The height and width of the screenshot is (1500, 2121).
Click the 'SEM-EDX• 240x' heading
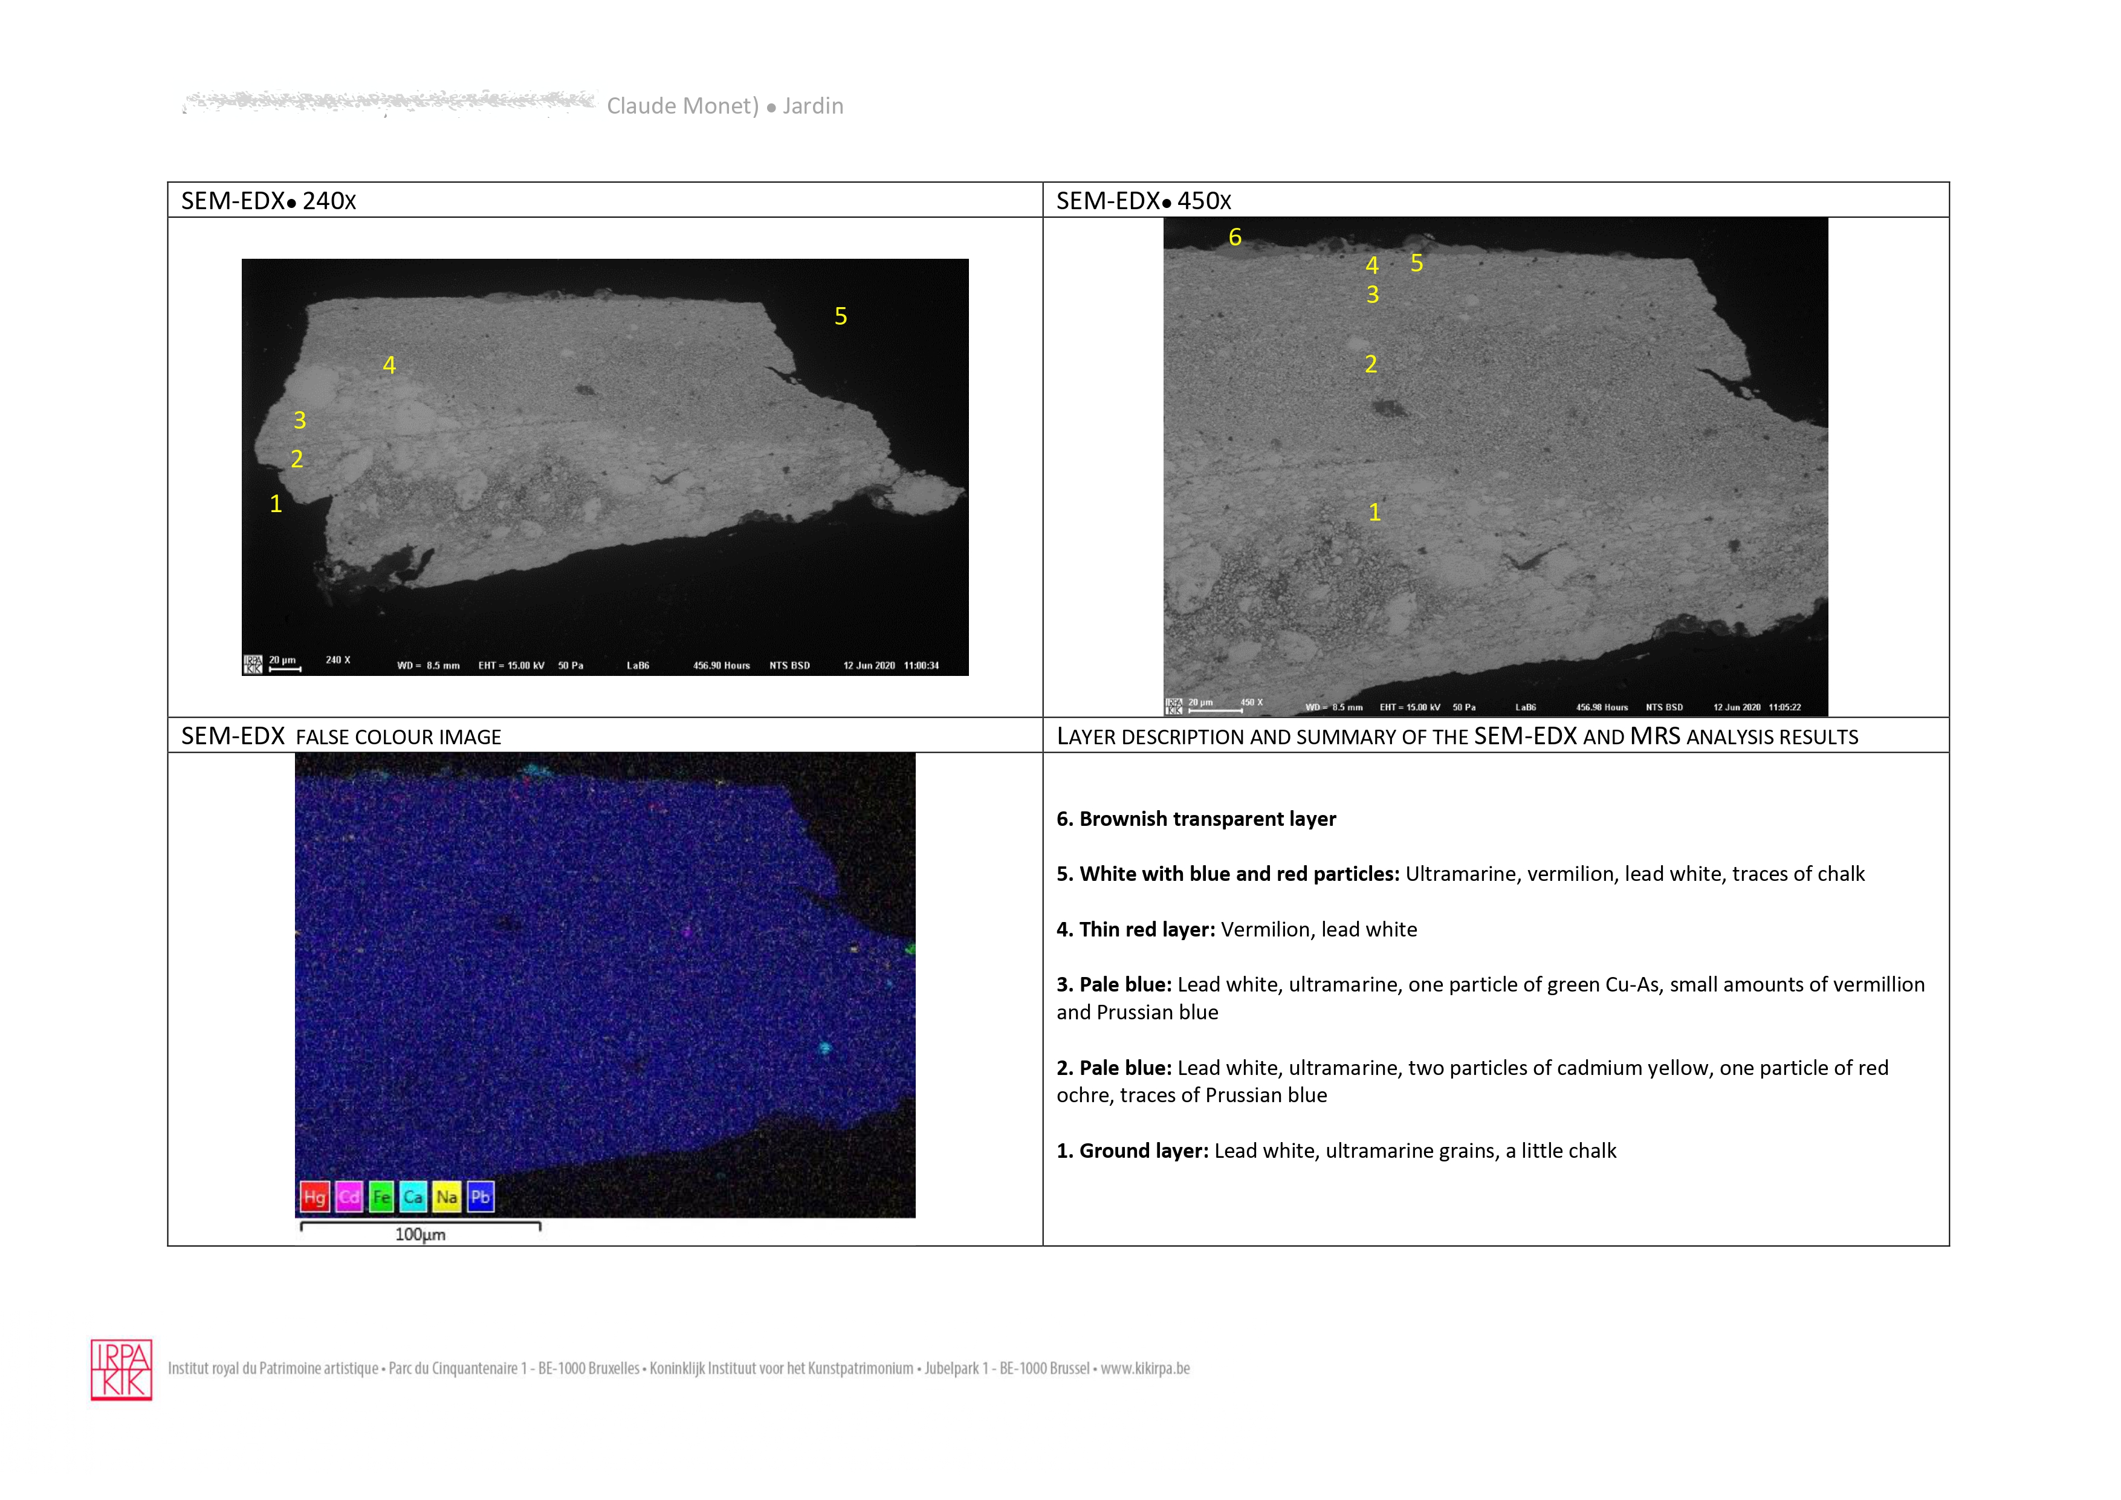269,201
